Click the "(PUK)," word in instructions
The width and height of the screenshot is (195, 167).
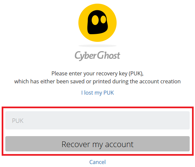pos(136,74)
